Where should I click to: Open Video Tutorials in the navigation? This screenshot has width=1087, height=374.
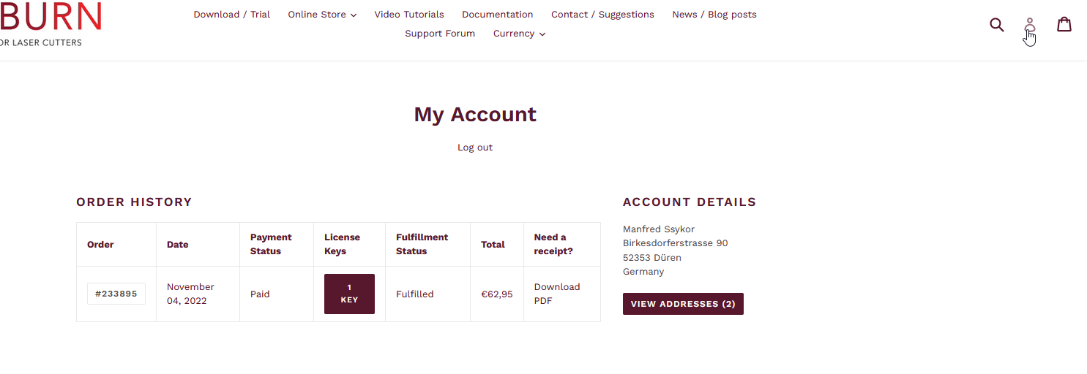pos(409,15)
